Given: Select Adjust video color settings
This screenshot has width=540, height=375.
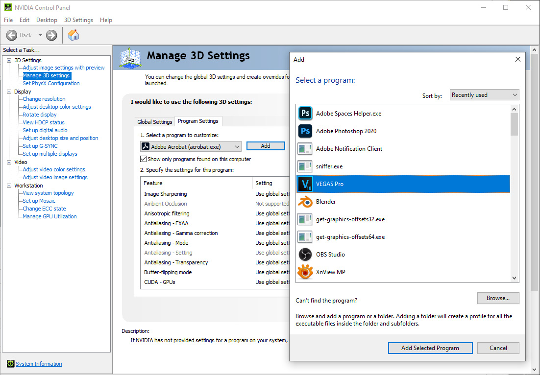Looking at the screenshot, I should 54,169.
